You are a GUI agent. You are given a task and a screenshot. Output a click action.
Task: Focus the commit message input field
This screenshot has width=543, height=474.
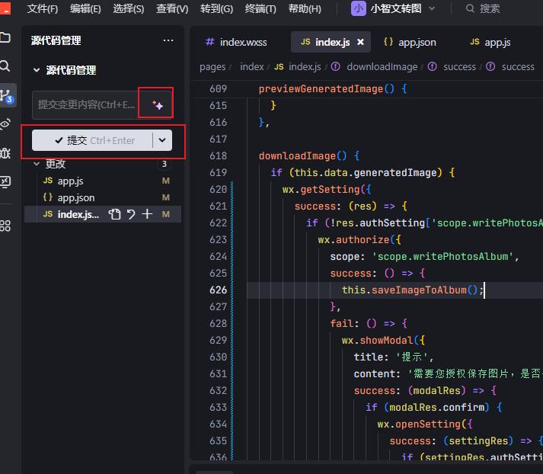coord(85,104)
